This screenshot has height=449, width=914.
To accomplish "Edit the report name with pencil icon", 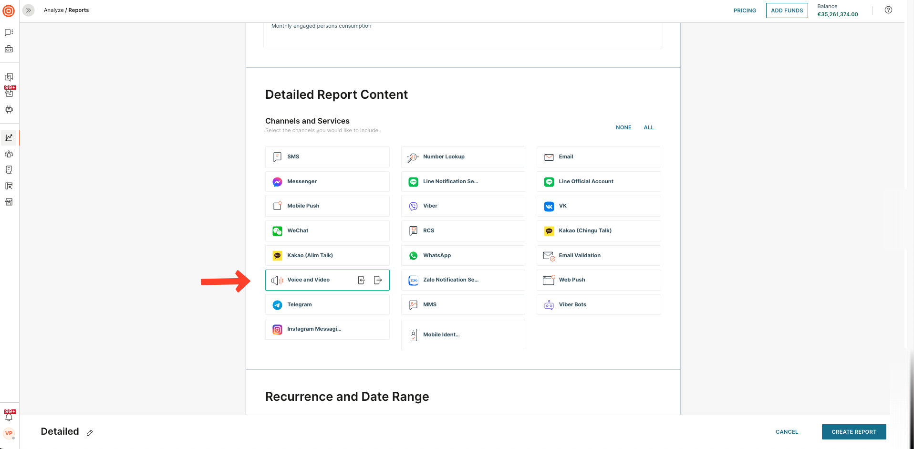I will click(x=90, y=433).
